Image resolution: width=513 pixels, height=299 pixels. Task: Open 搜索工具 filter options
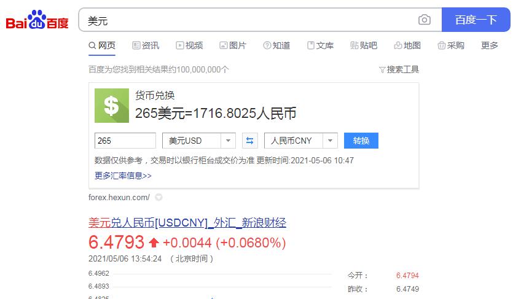(x=399, y=69)
